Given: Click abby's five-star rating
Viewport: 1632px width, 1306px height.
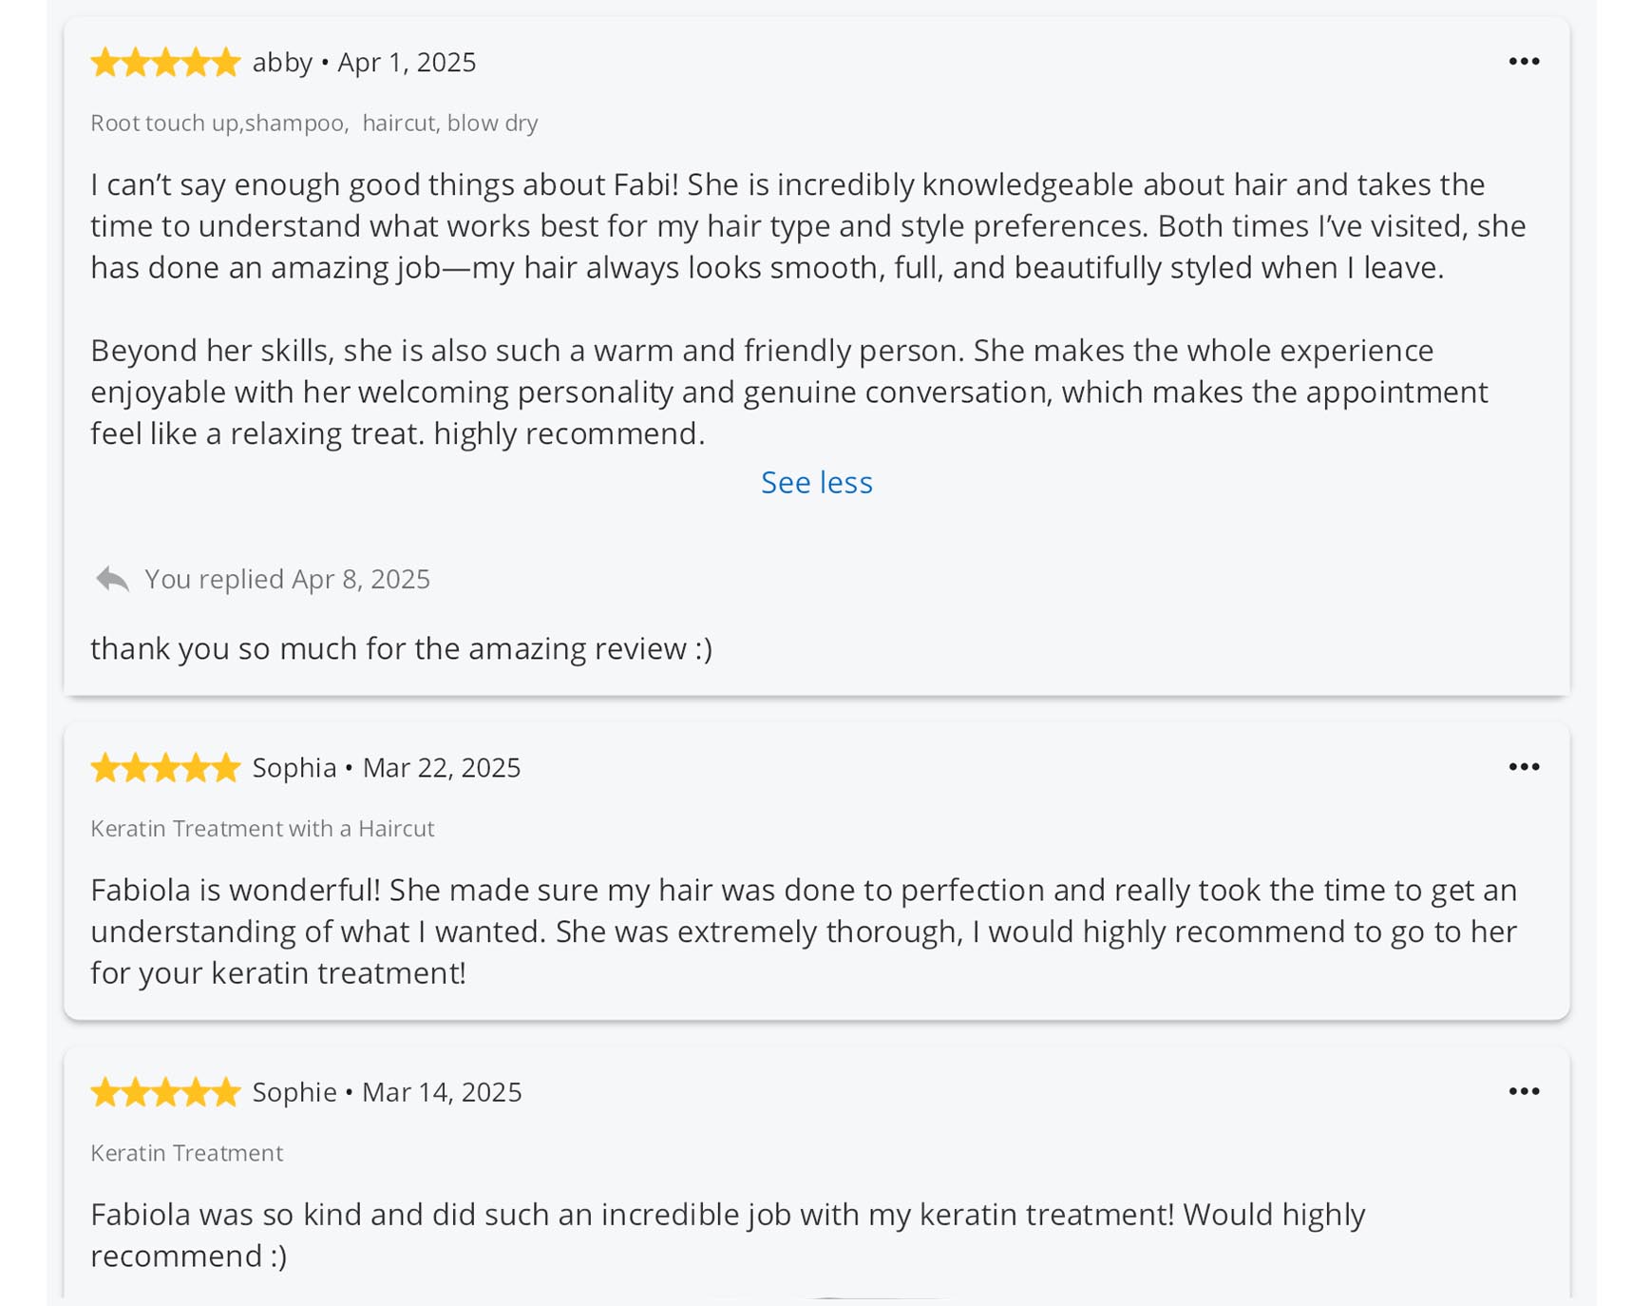Looking at the screenshot, I should [x=165, y=63].
